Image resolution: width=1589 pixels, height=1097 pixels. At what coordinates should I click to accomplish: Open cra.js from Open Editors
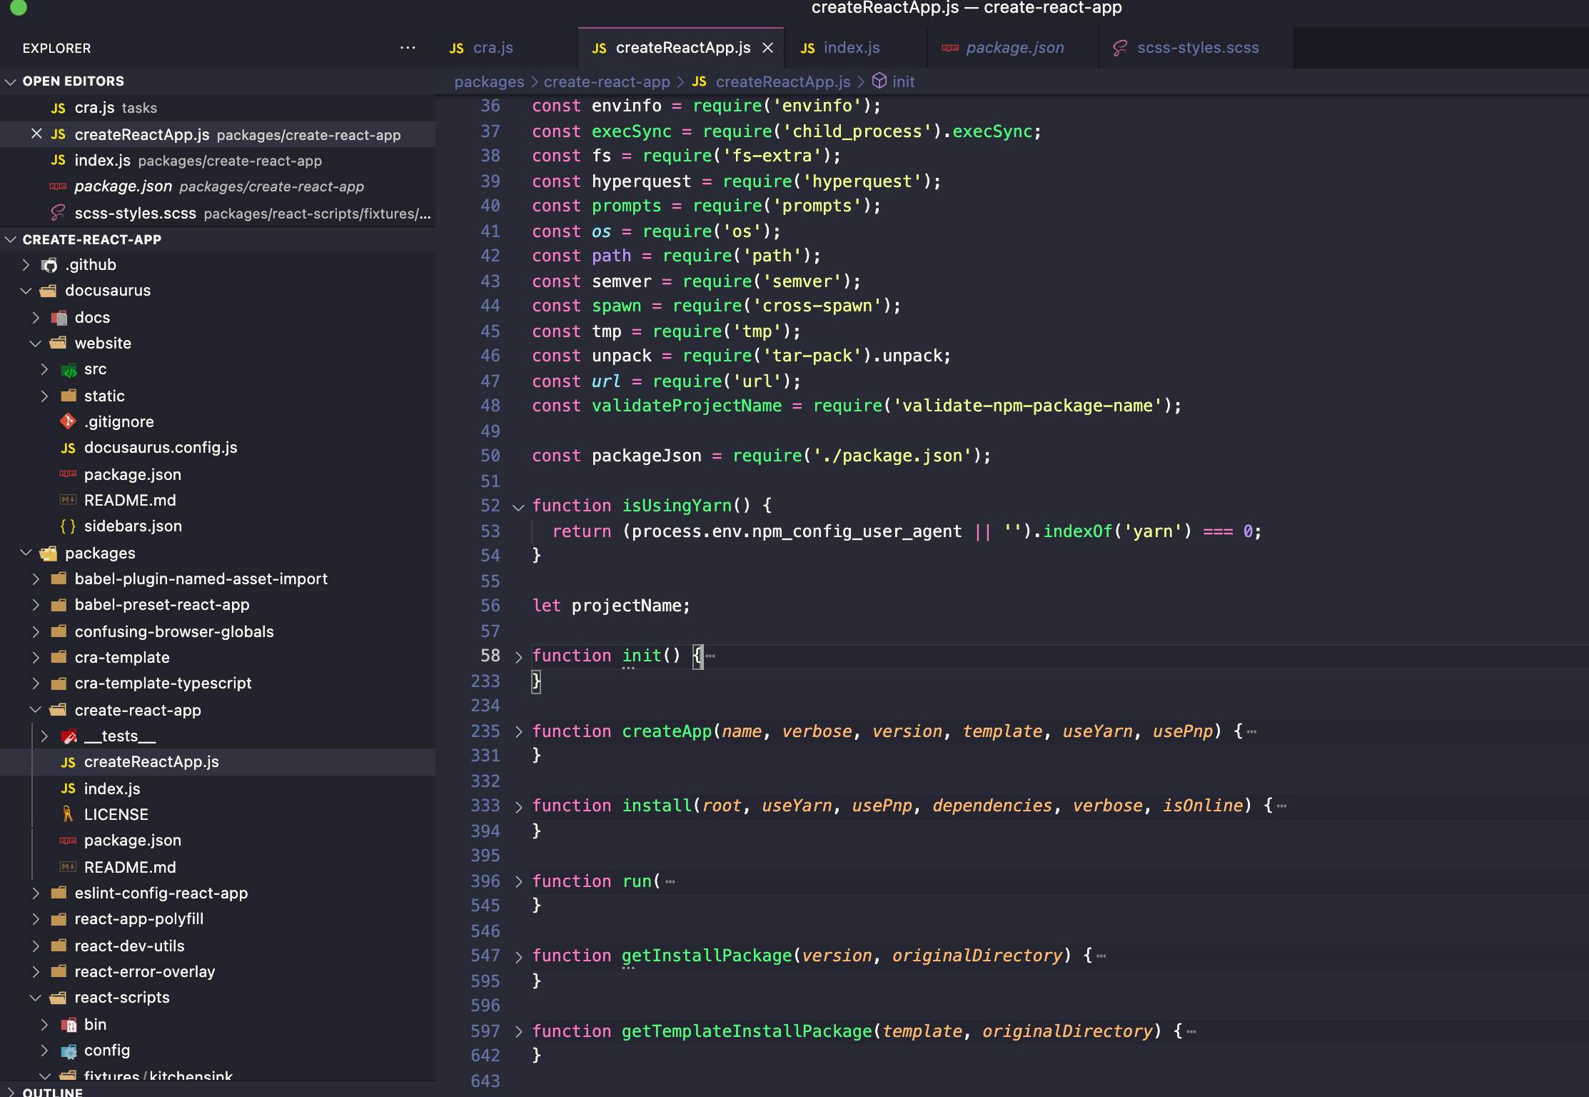click(218, 108)
